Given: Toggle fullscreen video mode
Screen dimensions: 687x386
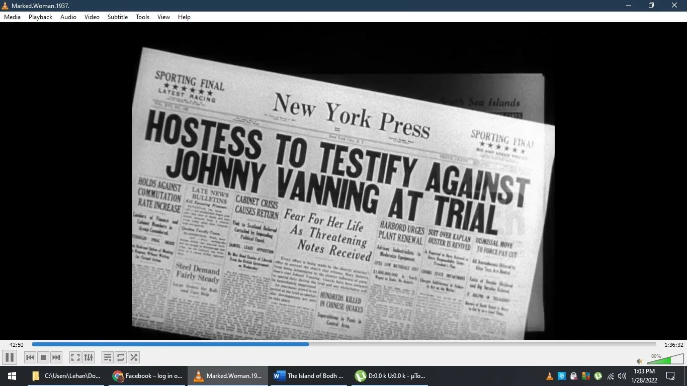Looking at the screenshot, I should [x=75, y=357].
